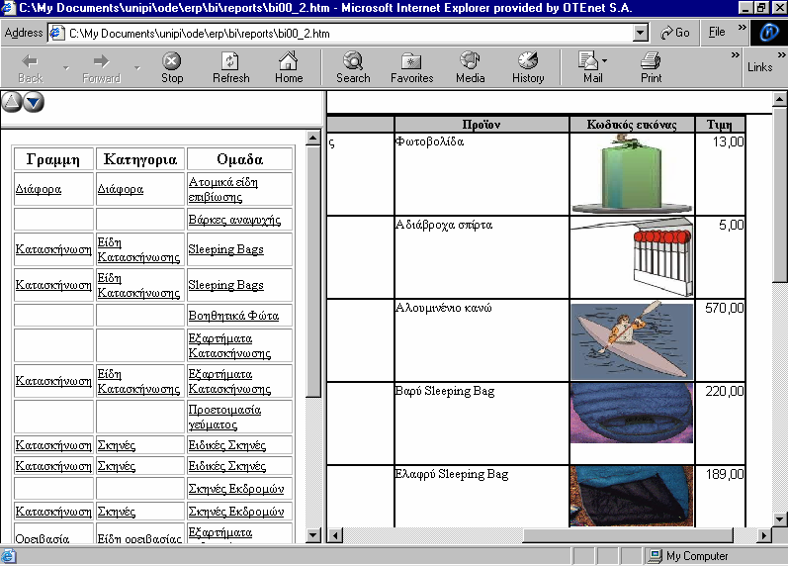Open the Προετοιμασία γεύματος link

click(224, 418)
